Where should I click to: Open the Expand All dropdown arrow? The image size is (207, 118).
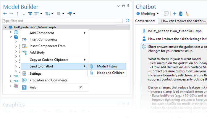point(52,14)
